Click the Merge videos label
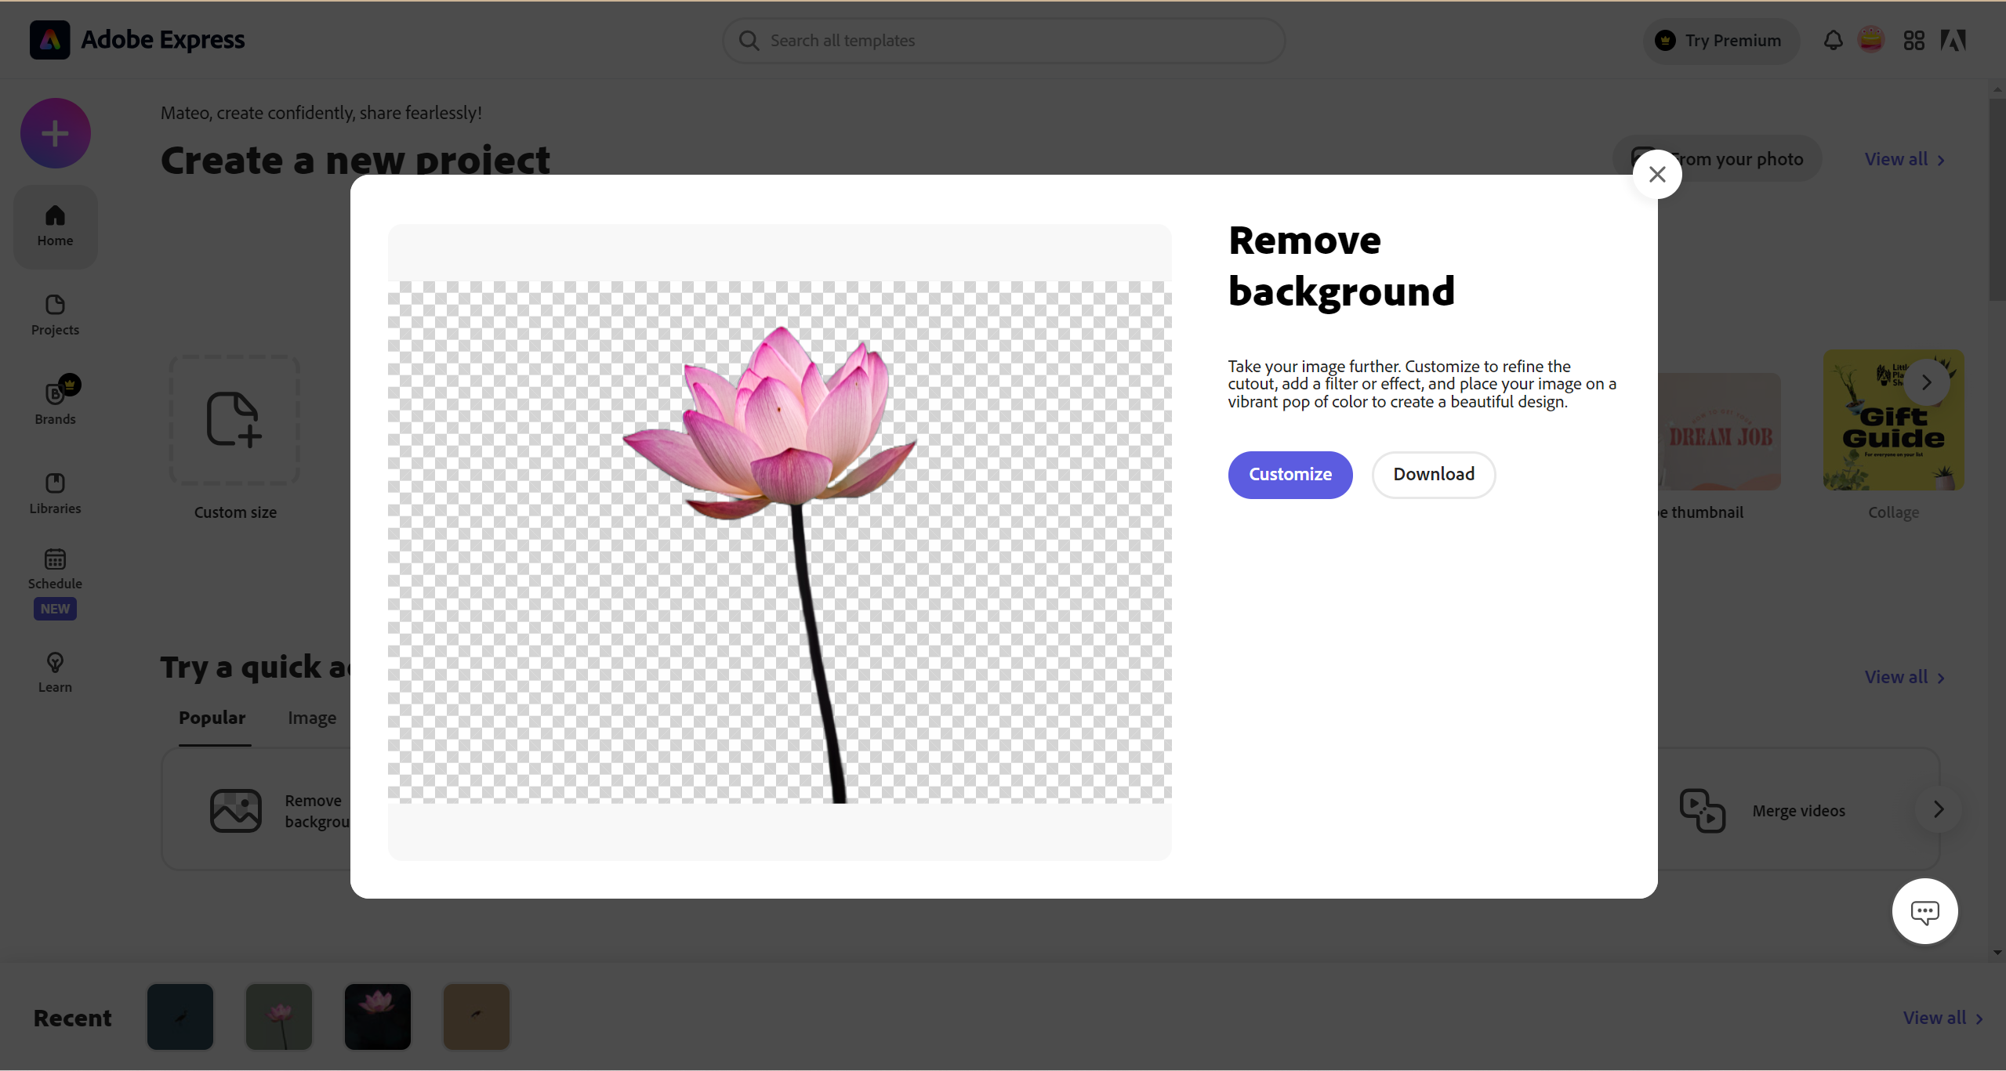 tap(1798, 811)
